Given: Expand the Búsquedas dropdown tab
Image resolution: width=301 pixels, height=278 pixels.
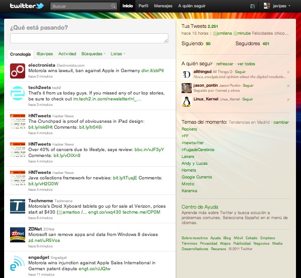Looking at the screenshot, I should [x=93, y=54].
